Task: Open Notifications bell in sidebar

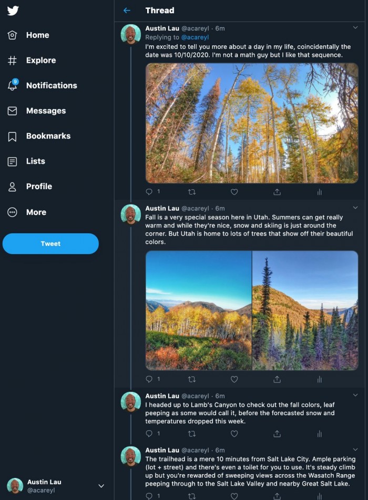Action: pyautogui.click(x=13, y=85)
